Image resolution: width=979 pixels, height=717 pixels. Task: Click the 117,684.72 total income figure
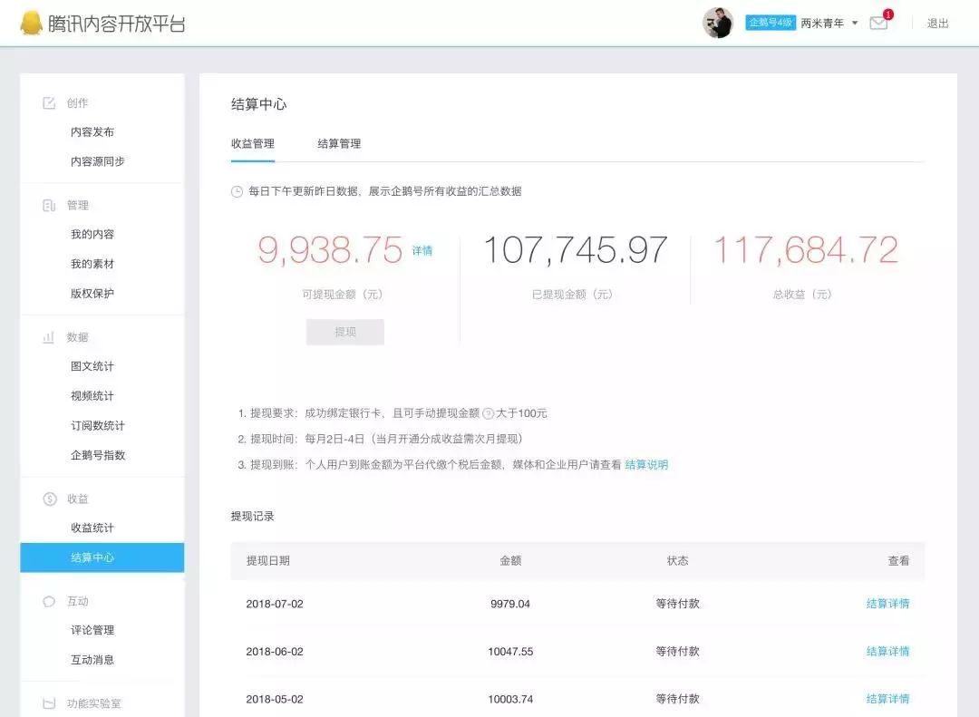pyautogui.click(x=806, y=250)
